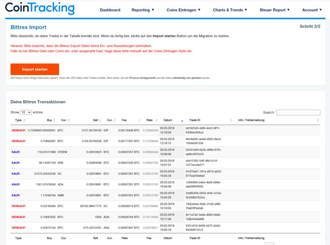Select date 03.02.2018 10:00:19
The image size is (330, 245).
point(167,228)
